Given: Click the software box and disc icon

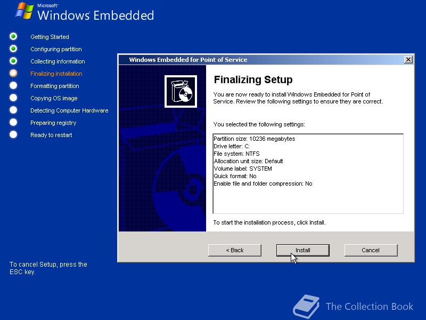Looking at the screenshot, I should 181,91.
